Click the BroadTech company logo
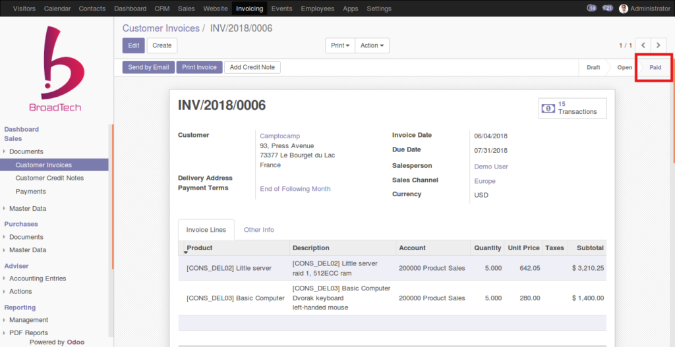The height and width of the screenshot is (347, 675). pos(55,68)
